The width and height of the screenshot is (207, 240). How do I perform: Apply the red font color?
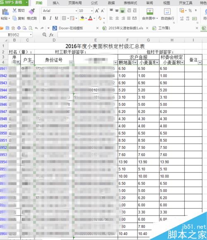click(90, 18)
